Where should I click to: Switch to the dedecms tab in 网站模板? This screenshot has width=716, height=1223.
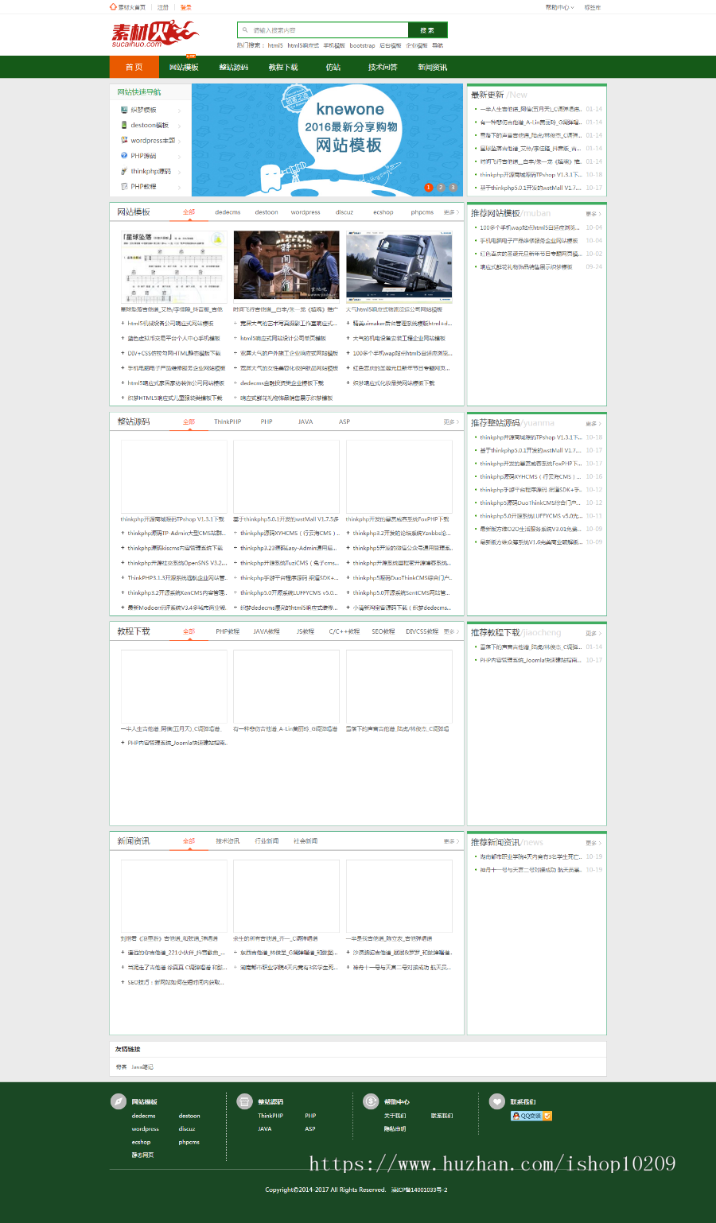pos(230,212)
